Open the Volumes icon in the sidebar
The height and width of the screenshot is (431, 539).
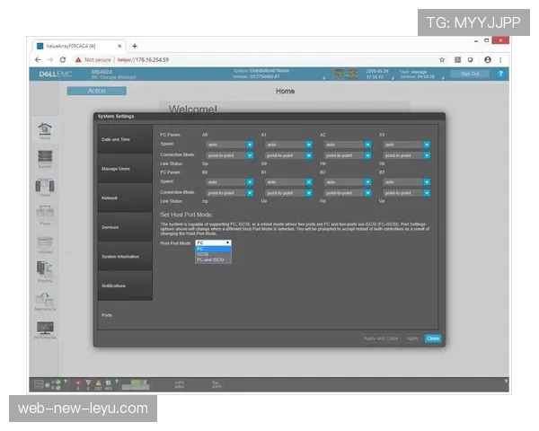click(45, 245)
